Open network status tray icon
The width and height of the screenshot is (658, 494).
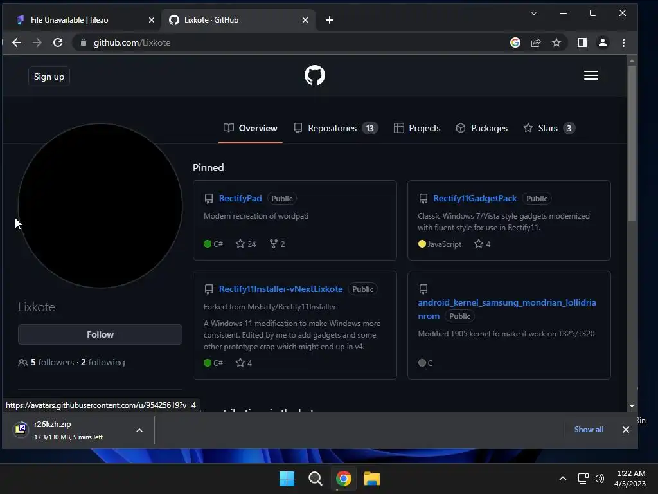tap(583, 479)
